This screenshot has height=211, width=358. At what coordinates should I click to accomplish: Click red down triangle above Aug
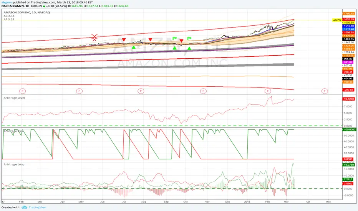pos(150,40)
